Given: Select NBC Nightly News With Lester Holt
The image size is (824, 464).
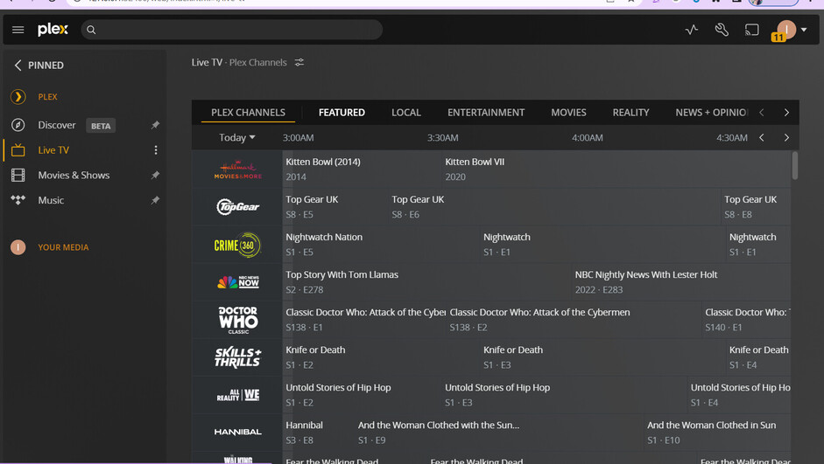Looking at the screenshot, I should point(681,282).
